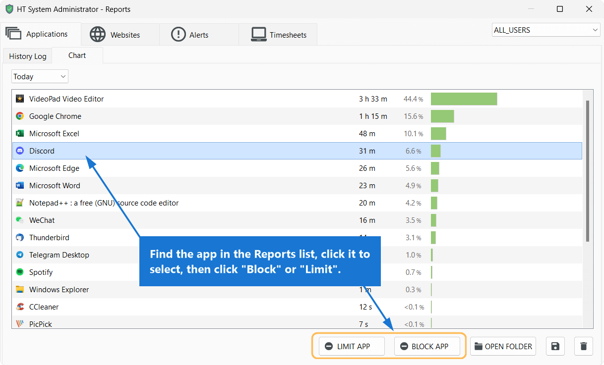Click the Thunderbird app icon
Image resolution: width=604 pixels, height=365 pixels.
coord(20,238)
